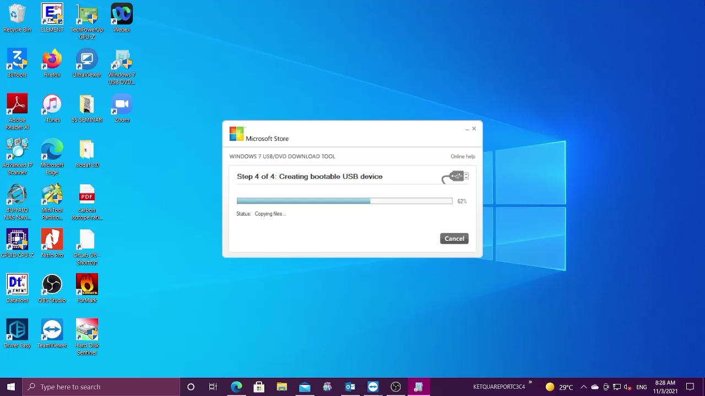Select the Webex desktop icon
The width and height of the screenshot is (705, 396).
pyautogui.click(x=122, y=18)
